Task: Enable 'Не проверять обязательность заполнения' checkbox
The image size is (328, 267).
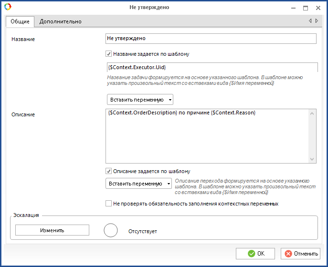Action: click(109, 204)
